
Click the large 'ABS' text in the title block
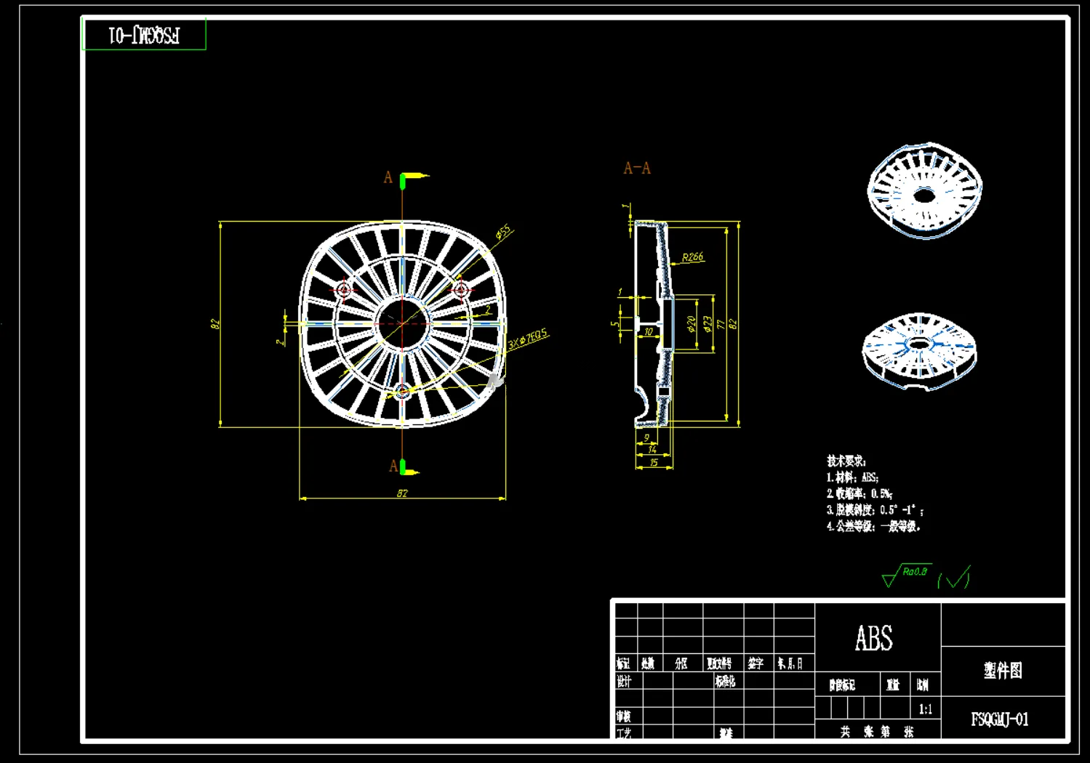pos(874,639)
